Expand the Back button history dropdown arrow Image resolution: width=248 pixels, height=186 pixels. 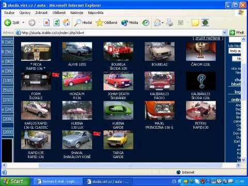23,23
